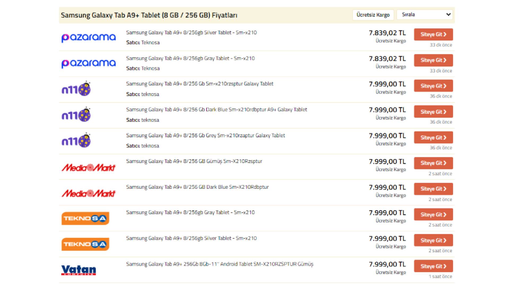Click Siteye Git for MediaMarkt Gümüş listing
This screenshot has width=509, height=286.
pyautogui.click(x=433, y=163)
